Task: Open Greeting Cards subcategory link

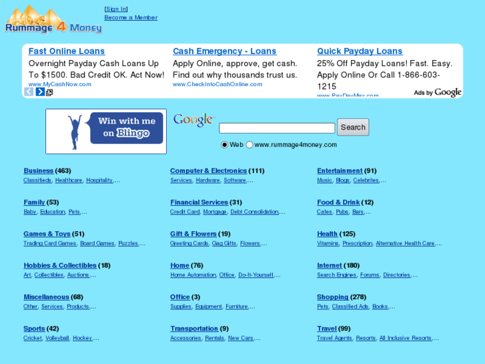Action: (189, 244)
